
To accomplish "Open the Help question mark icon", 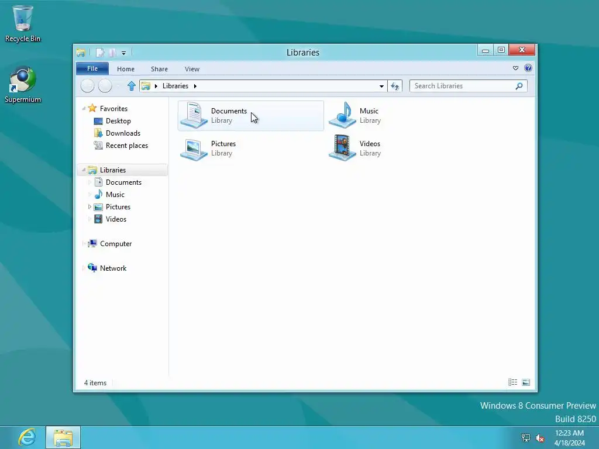I will (528, 68).
